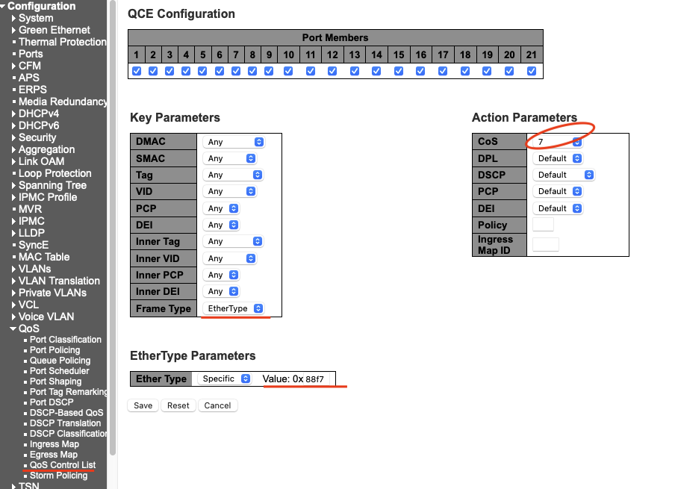Open the Ports page
The image size is (678, 489).
(31, 54)
